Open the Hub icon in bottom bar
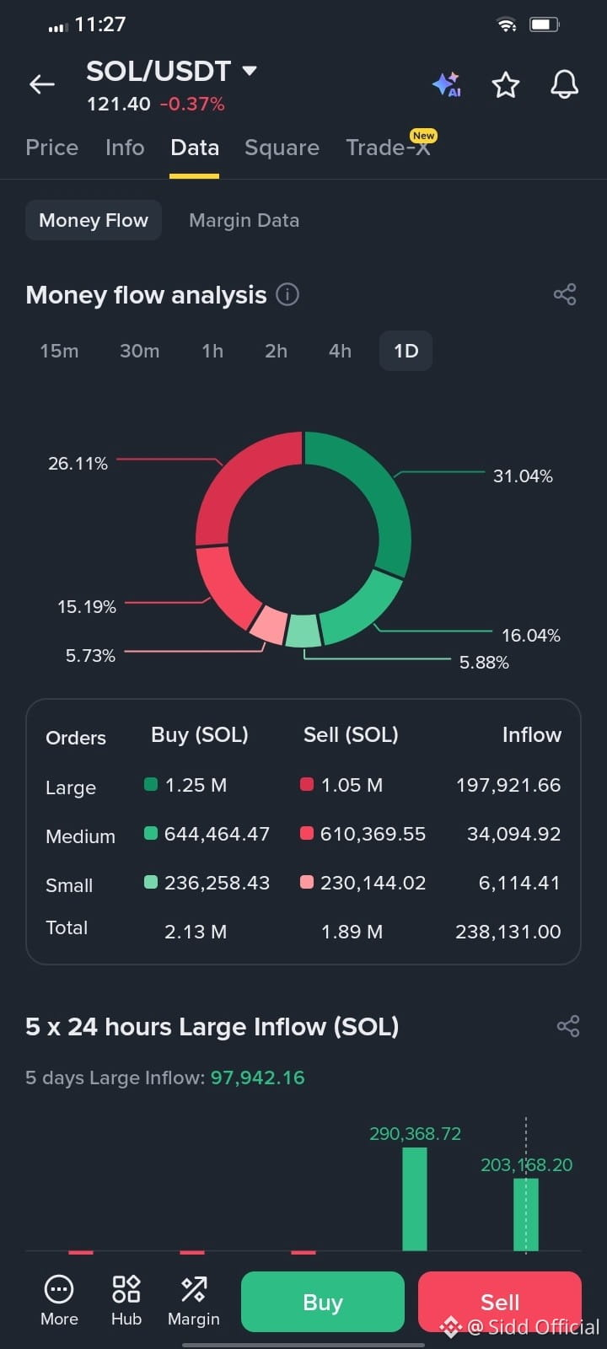This screenshot has width=607, height=1349. (x=126, y=1301)
